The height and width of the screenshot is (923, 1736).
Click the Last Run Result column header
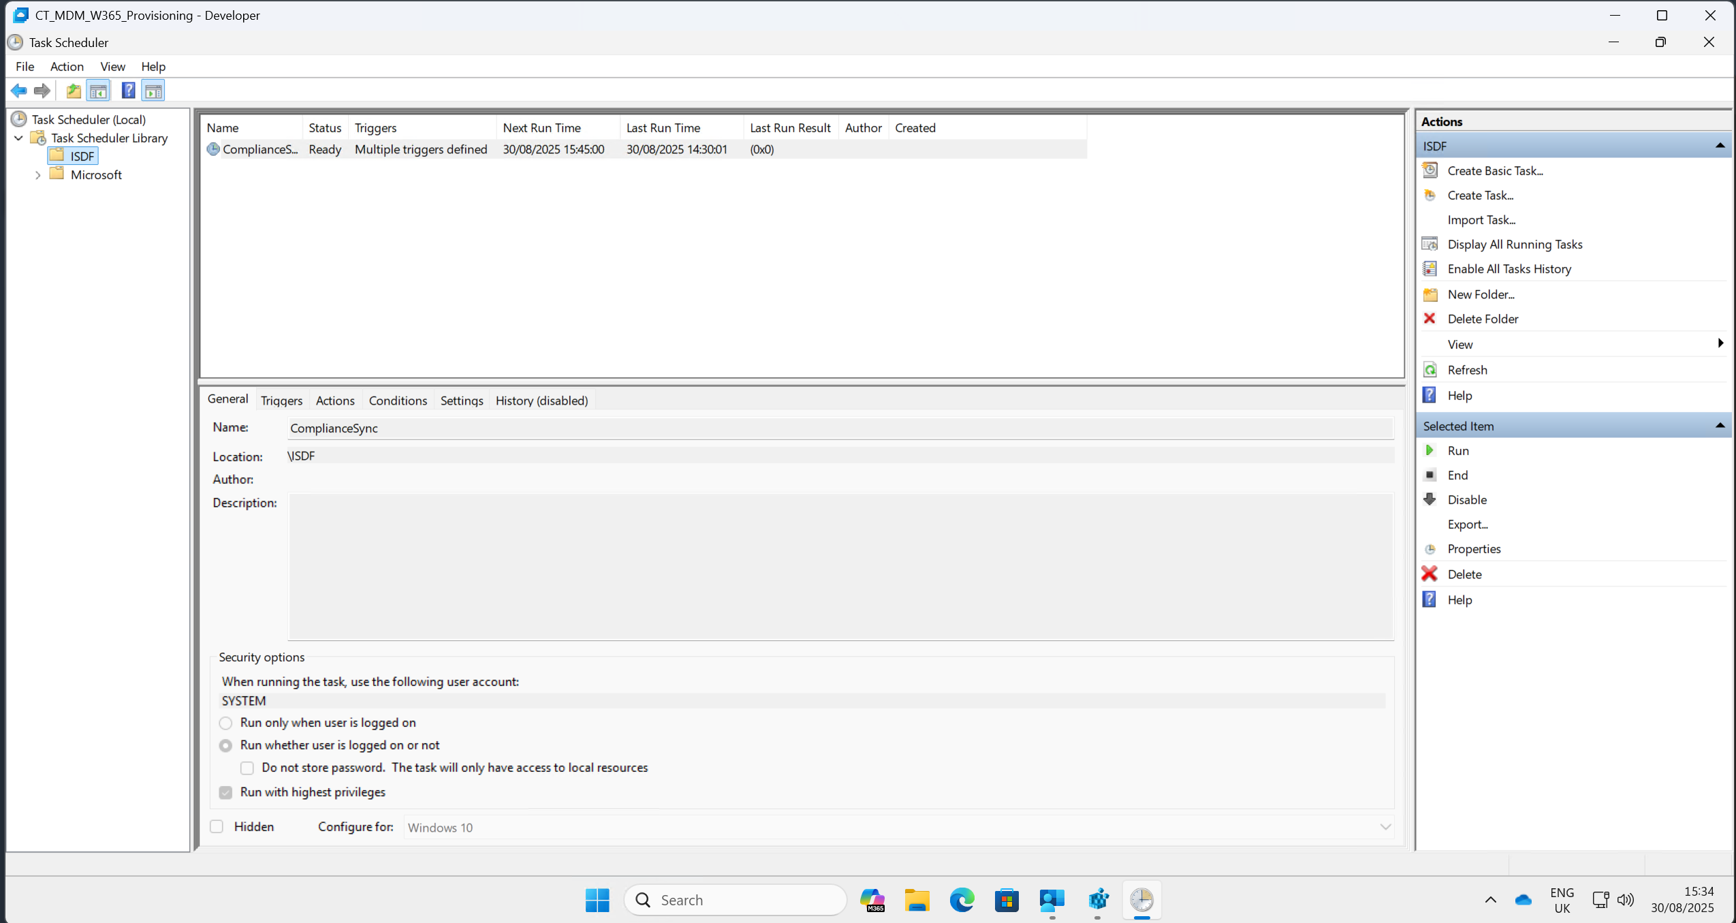(790, 127)
